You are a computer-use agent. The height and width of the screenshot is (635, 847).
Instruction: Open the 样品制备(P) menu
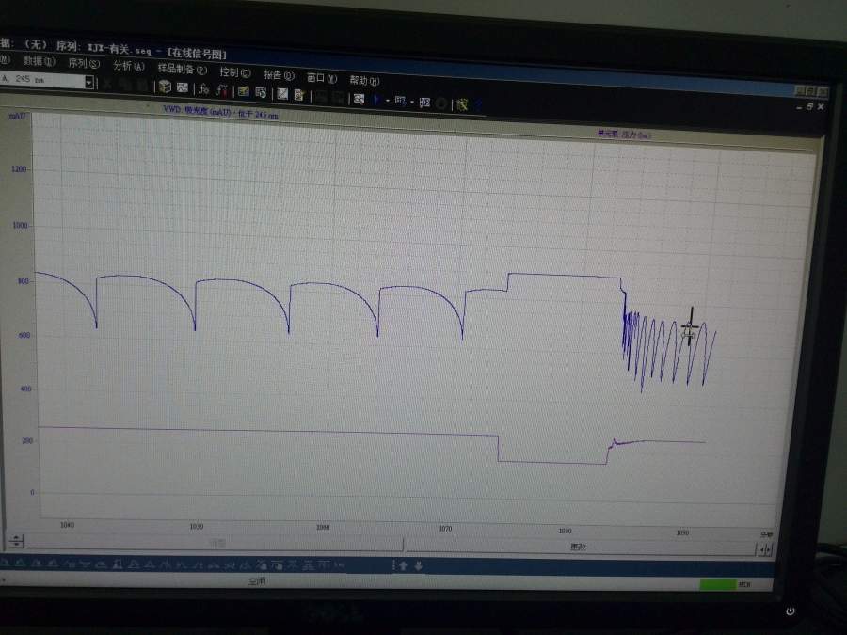[x=182, y=69]
